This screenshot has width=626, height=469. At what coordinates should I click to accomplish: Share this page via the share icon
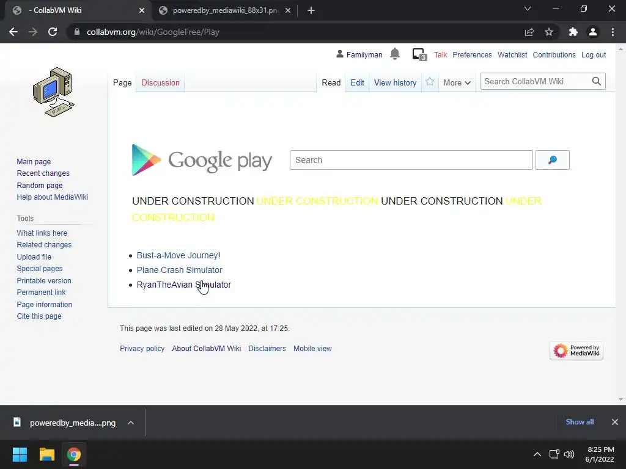pos(529,32)
